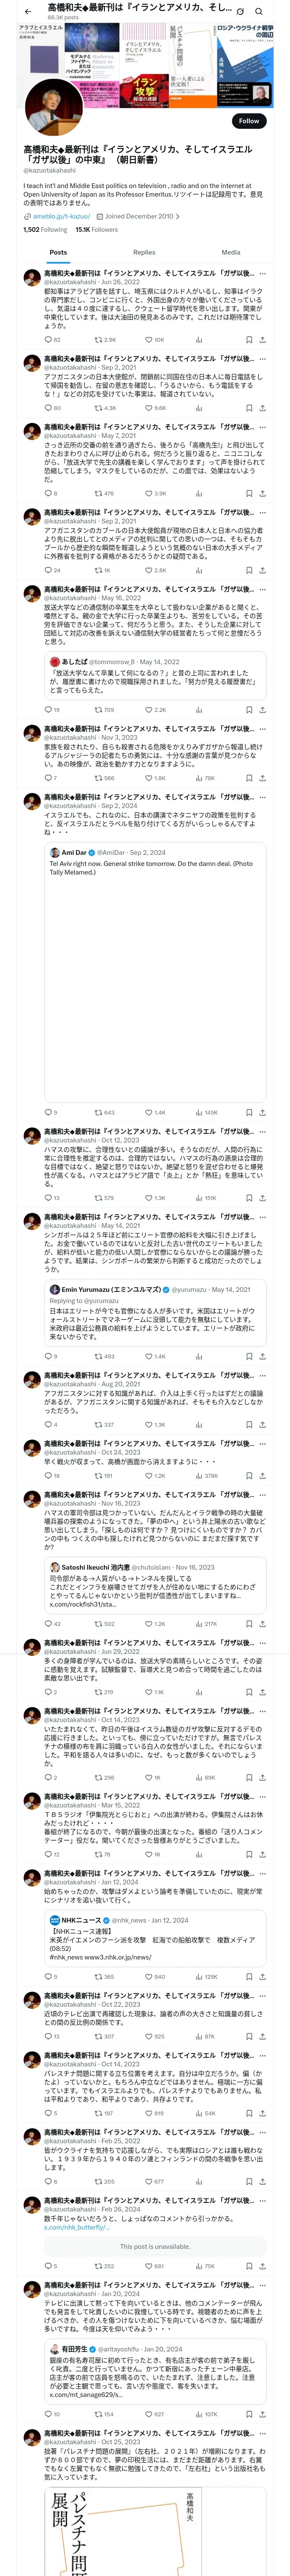Go back using the header arrow

(27, 11)
